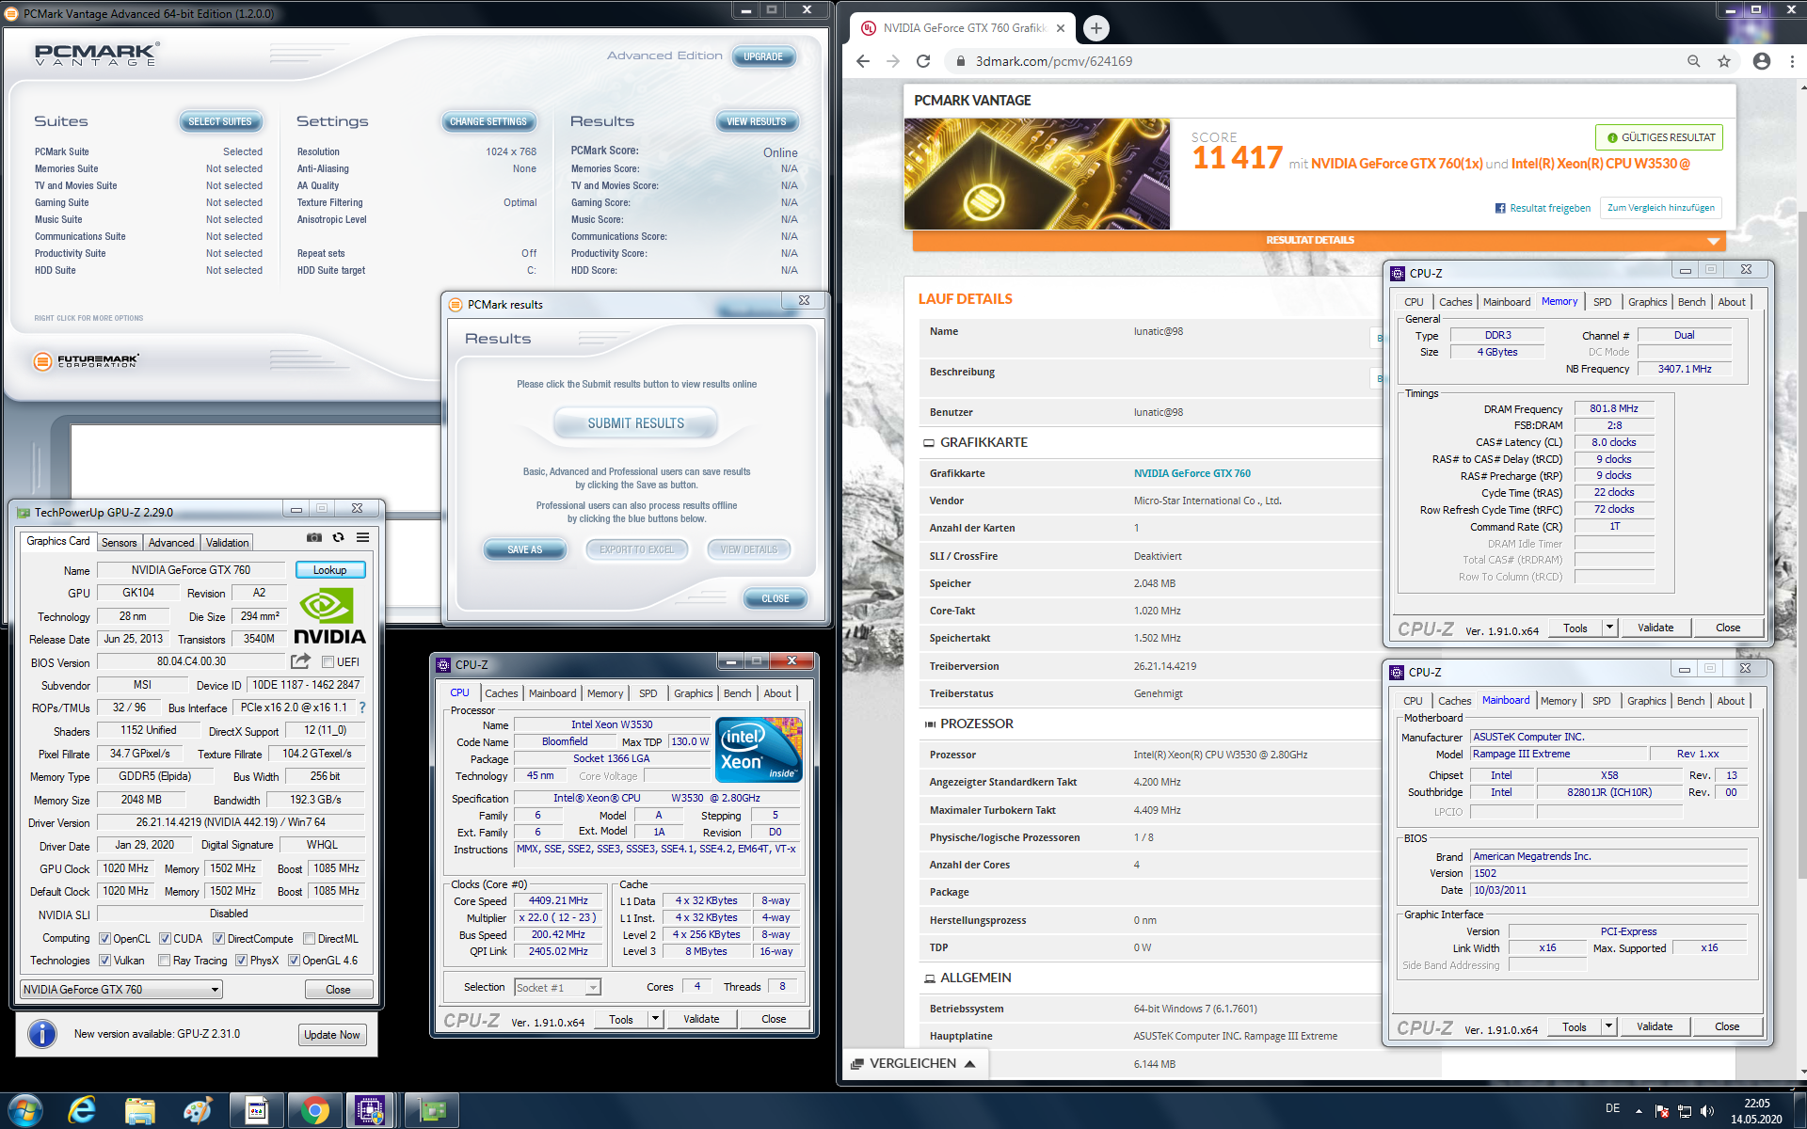Open Bench tab in the CPU-Z CPU window
The height and width of the screenshot is (1129, 1807).
click(x=737, y=693)
